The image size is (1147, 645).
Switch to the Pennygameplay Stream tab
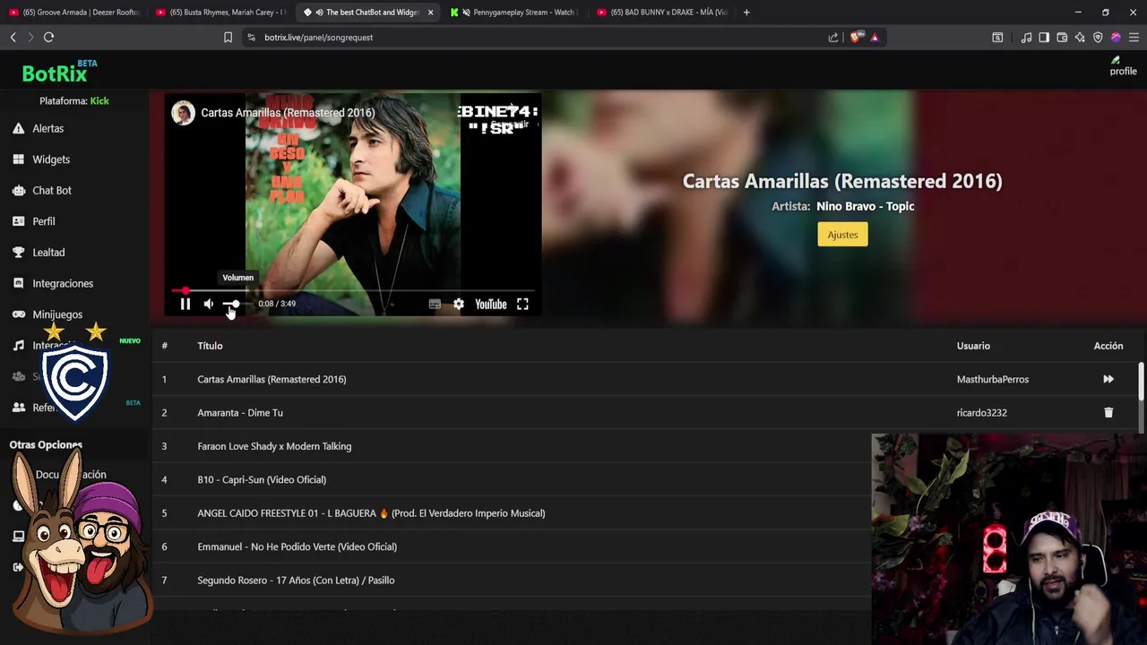(x=514, y=13)
